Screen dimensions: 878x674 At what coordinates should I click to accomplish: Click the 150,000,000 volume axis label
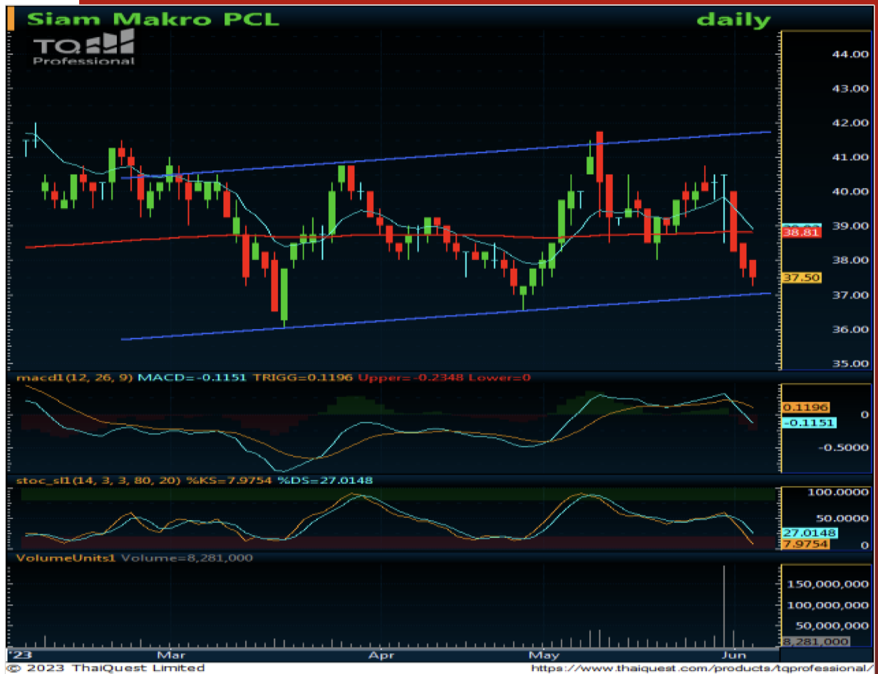[828, 584]
